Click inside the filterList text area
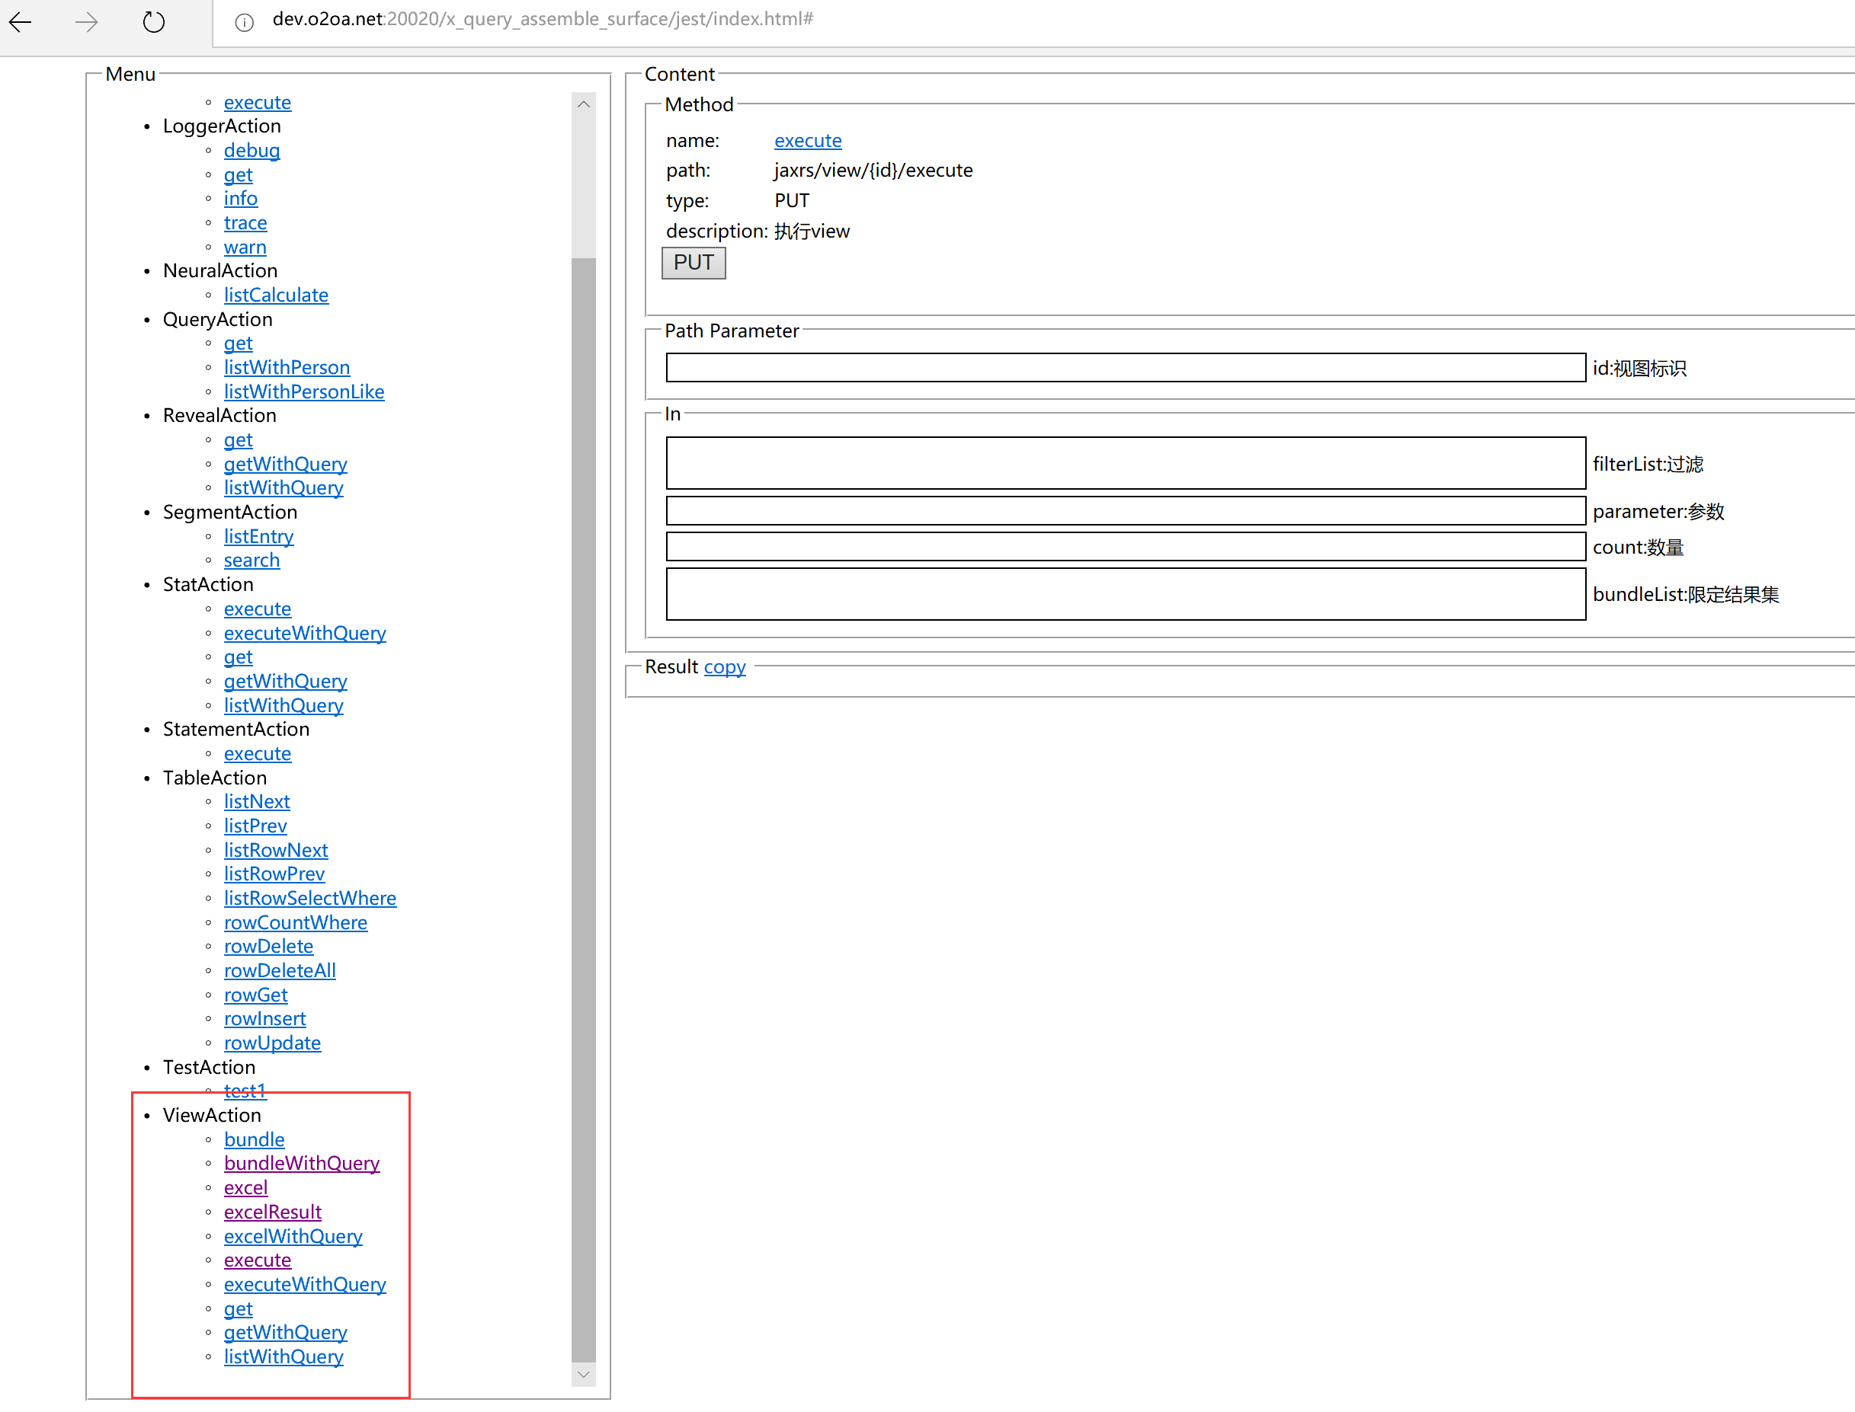Image resolution: width=1855 pixels, height=1412 pixels. 1126,463
